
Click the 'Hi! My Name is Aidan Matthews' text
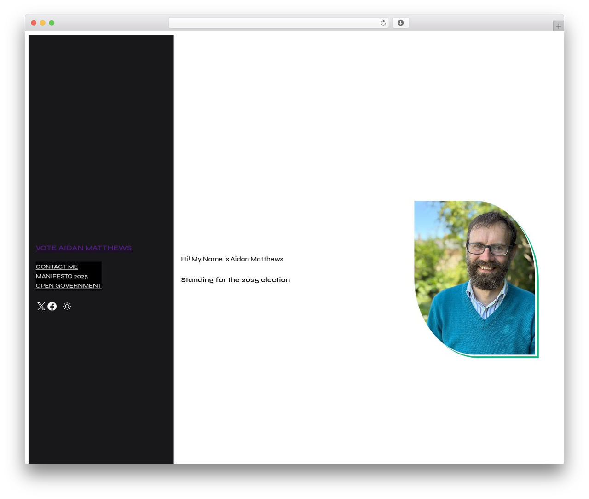[x=232, y=259]
